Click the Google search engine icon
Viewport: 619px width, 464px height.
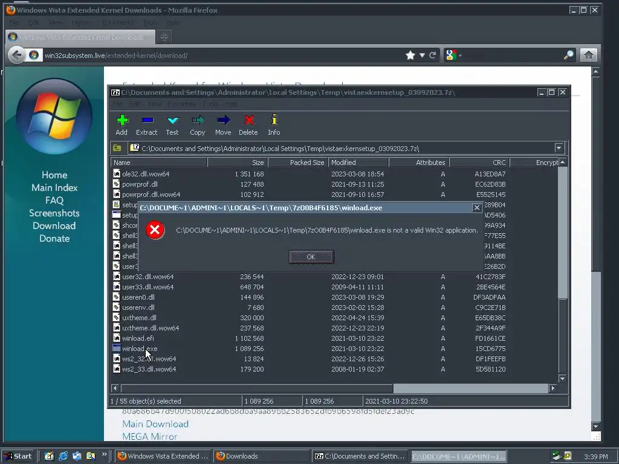(451, 55)
